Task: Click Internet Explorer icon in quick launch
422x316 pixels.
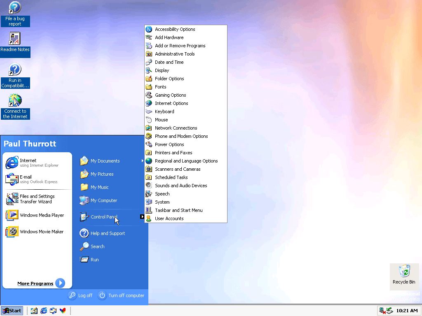Action: pos(44,311)
